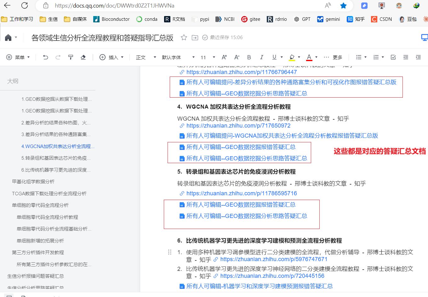Jump to outline item 甲基化组学数据分析
428x297 pixels.
coord(33,181)
